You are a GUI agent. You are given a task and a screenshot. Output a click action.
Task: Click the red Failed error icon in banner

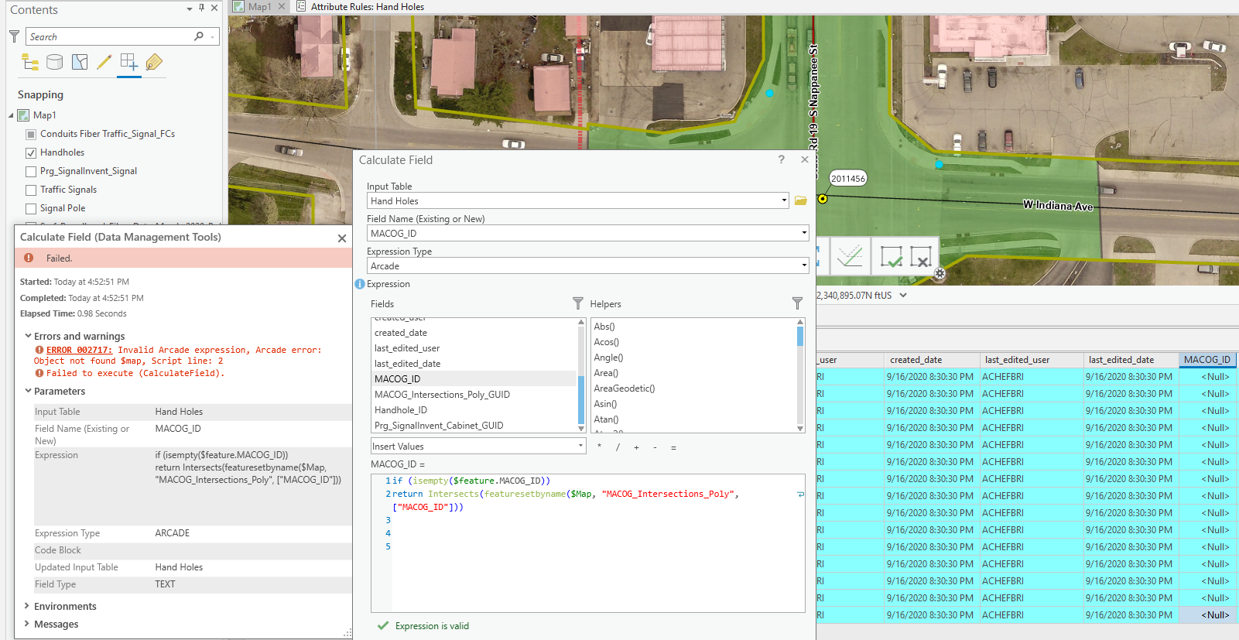click(29, 258)
